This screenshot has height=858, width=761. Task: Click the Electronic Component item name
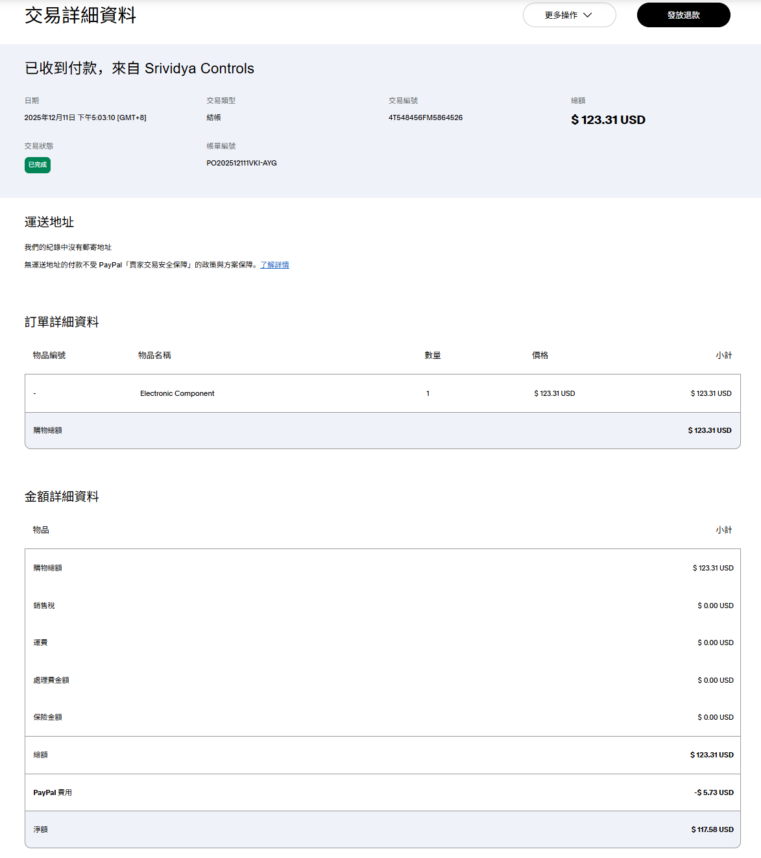click(177, 393)
